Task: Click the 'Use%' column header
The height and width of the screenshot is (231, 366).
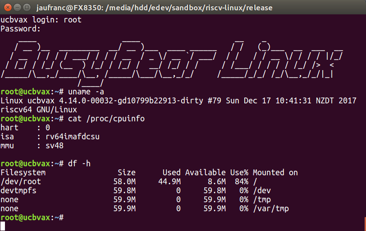Action: (239, 173)
